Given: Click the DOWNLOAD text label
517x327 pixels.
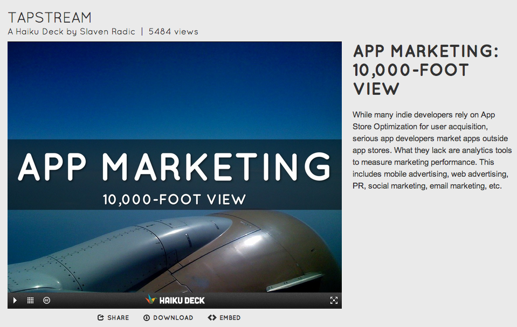Looking at the screenshot, I should tap(173, 318).
